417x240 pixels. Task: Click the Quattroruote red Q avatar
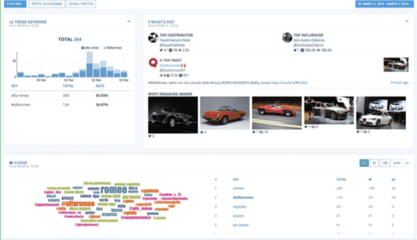[x=153, y=63]
